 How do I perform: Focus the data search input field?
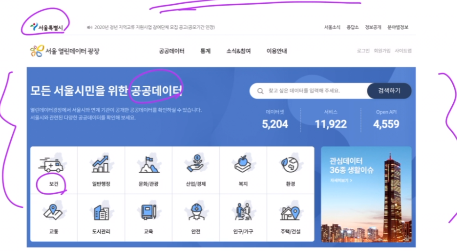(309, 91)
